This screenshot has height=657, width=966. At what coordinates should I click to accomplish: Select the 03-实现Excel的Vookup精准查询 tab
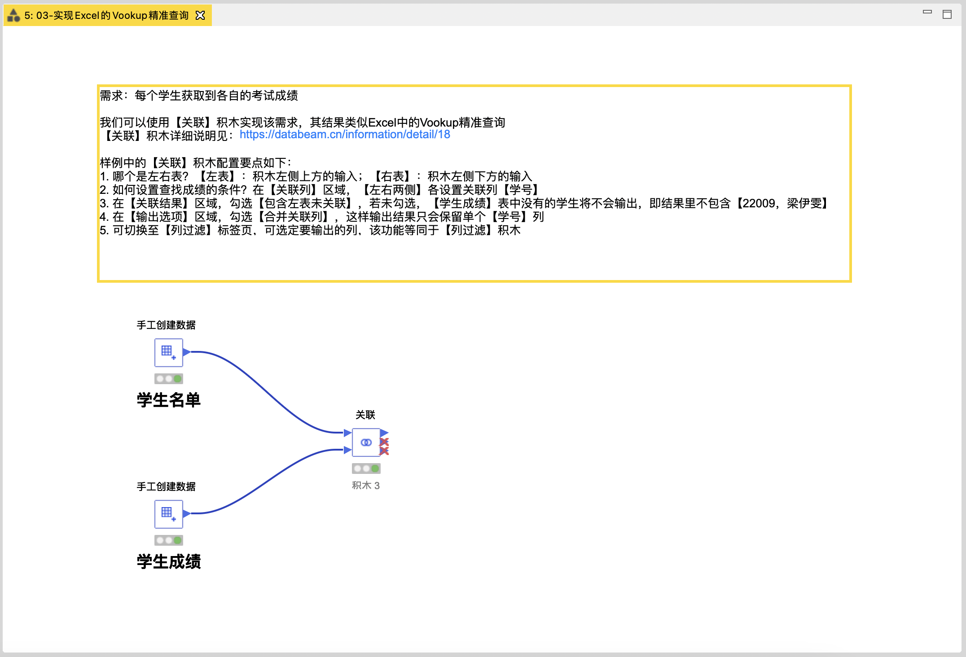tap(106, 16)
